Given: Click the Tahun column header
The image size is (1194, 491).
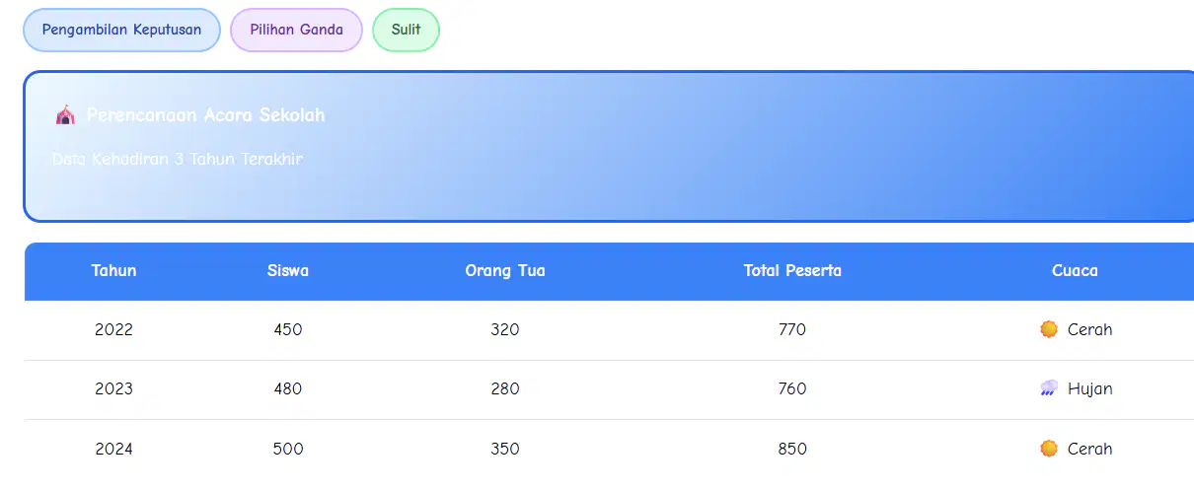Looking at the screenshot, I should pos(114,271).
